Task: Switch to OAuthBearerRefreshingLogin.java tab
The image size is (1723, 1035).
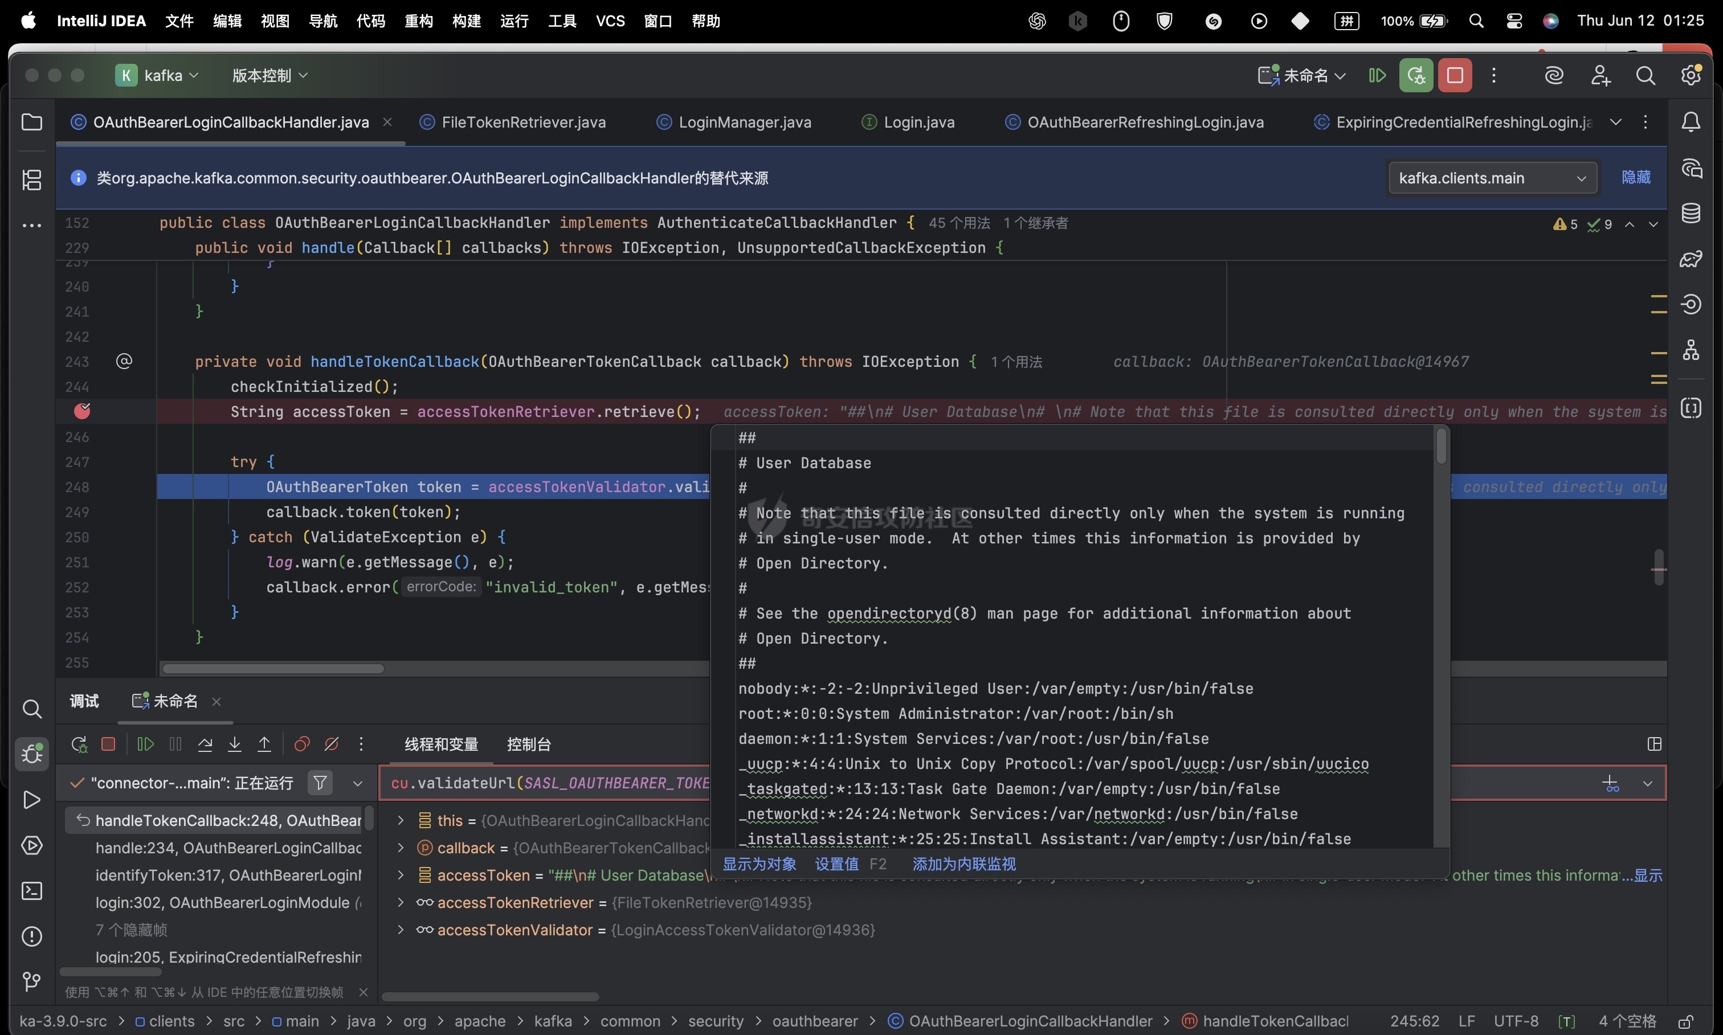Action: [1135, 122]
